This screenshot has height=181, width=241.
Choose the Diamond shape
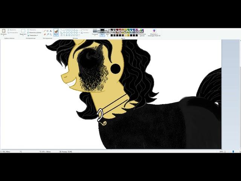(x=64, y=33)
